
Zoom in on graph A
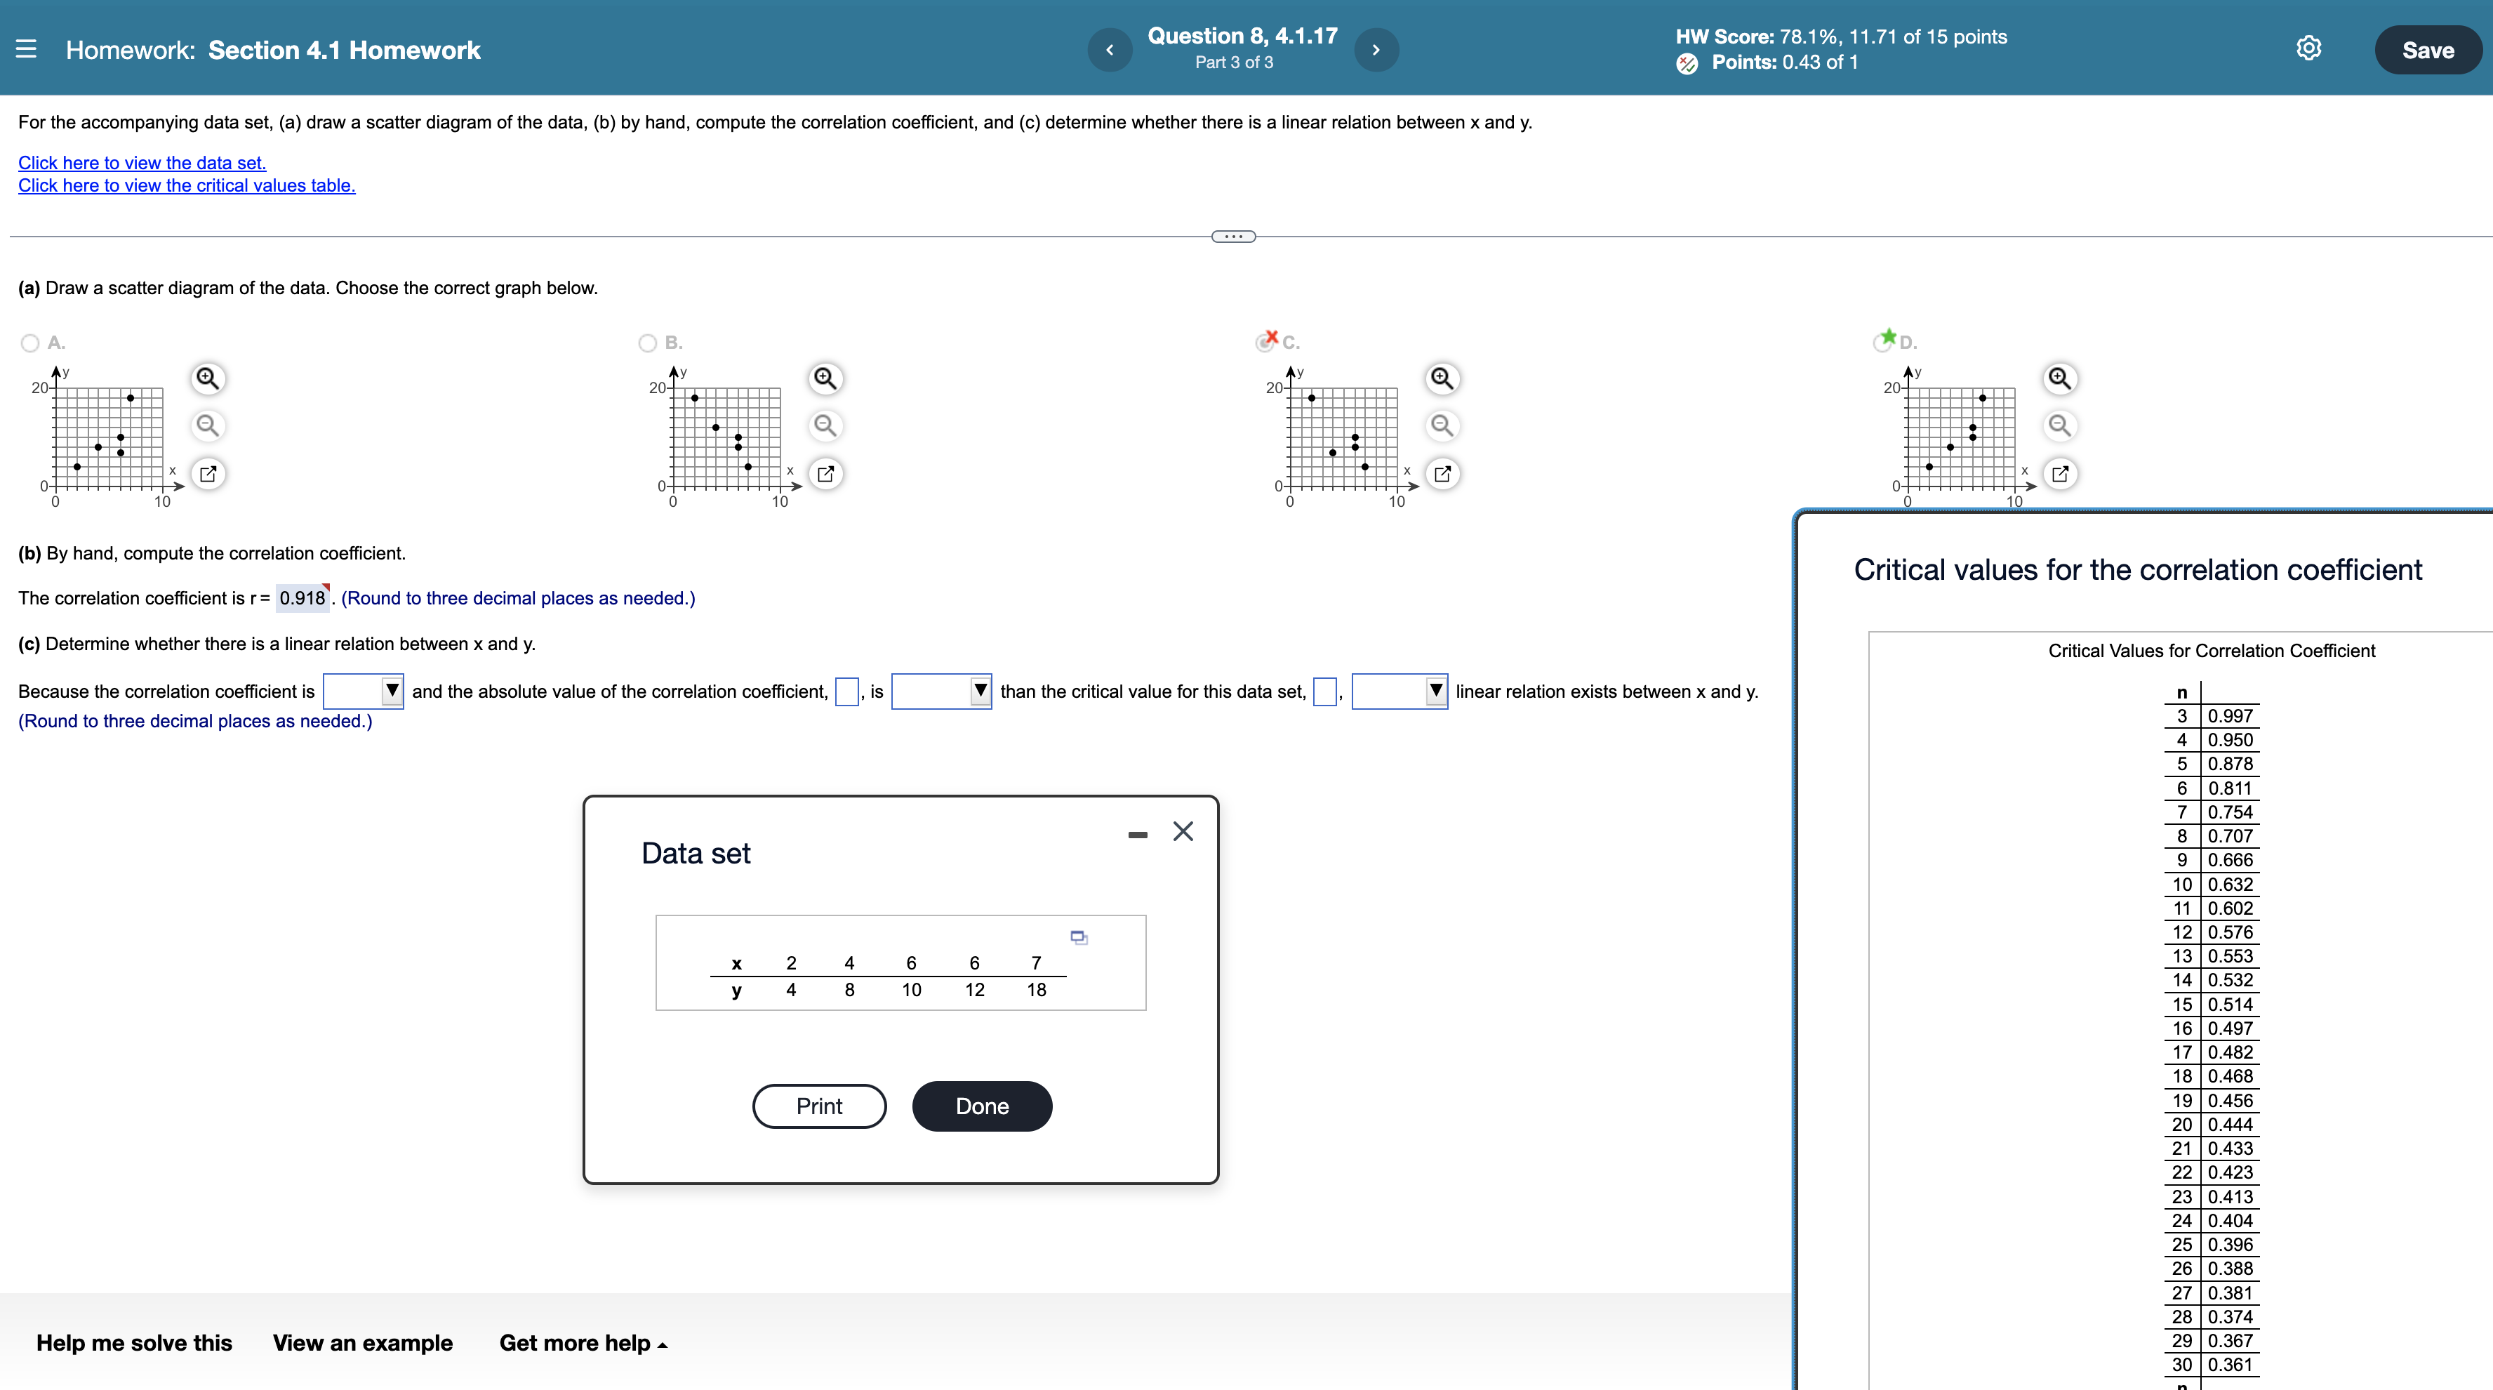coord(207,378)
